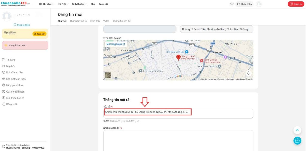Click Báo cáo một lỗi bản đồ link
The width and height of the screenshot is (306, 151).
244,79
